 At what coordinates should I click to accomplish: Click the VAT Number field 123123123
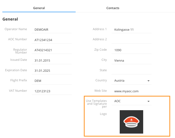(x=52, y=91)
